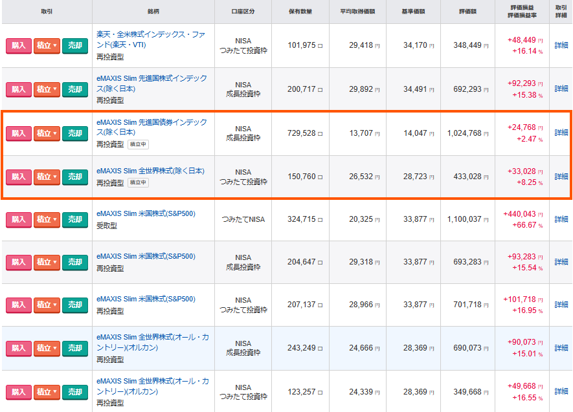Image resolution: width=573 pixels, height=412 pixels.
Task: Click 売却 for 楽天・全米株式インデックス・ファンド
Action: [x=75, y=46]
